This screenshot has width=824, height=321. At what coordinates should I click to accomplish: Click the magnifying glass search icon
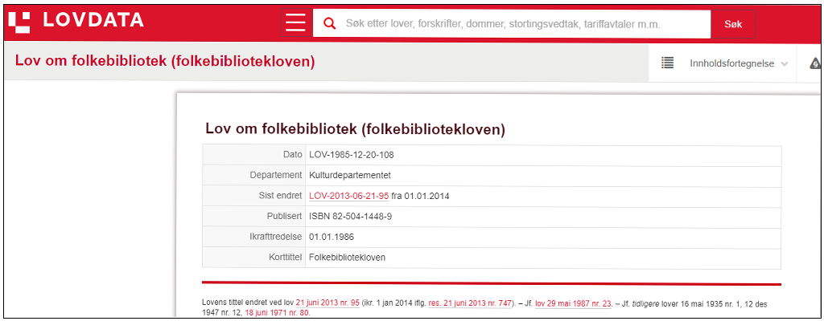pyautogui.click(x=329, y=23)
